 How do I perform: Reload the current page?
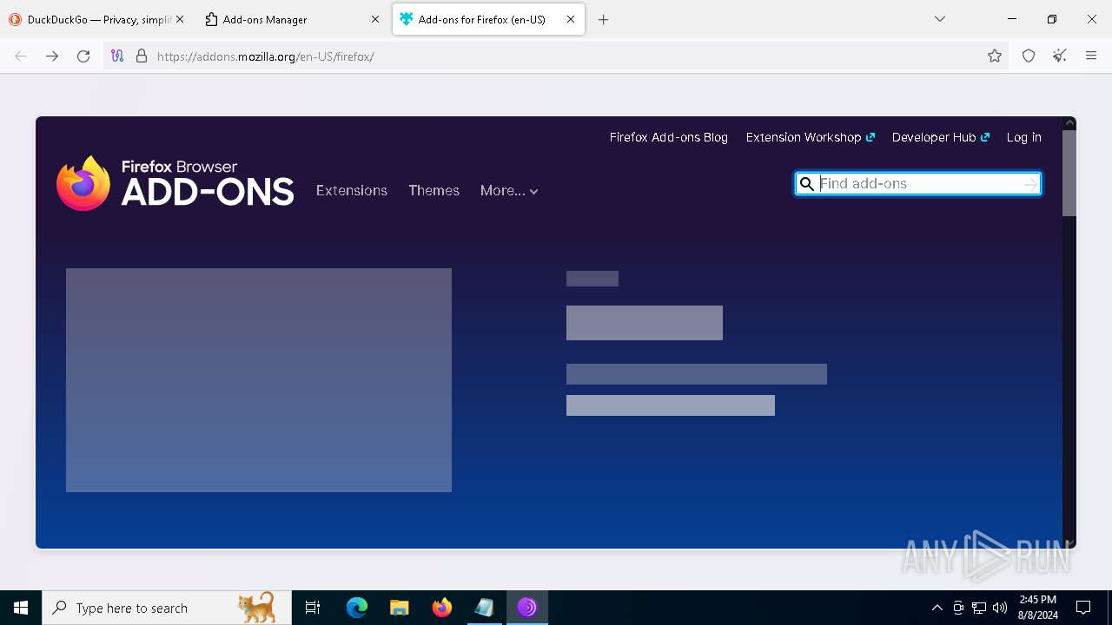point(83,56)
